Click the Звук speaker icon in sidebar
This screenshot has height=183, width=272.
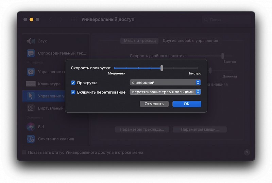(31, 41)
